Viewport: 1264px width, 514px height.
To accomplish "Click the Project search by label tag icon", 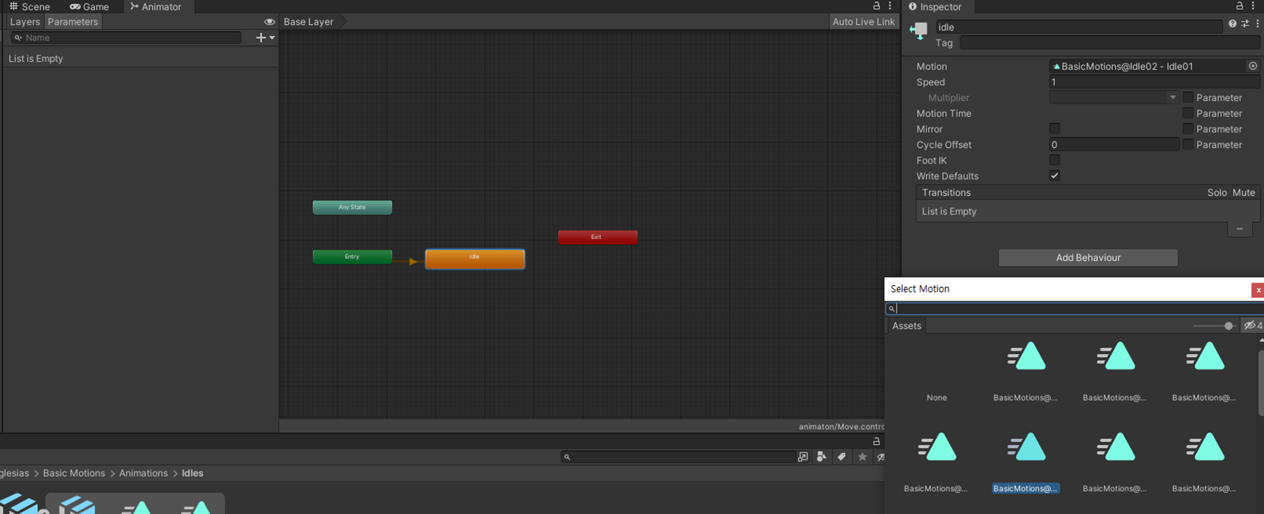I will coord(842,456).
